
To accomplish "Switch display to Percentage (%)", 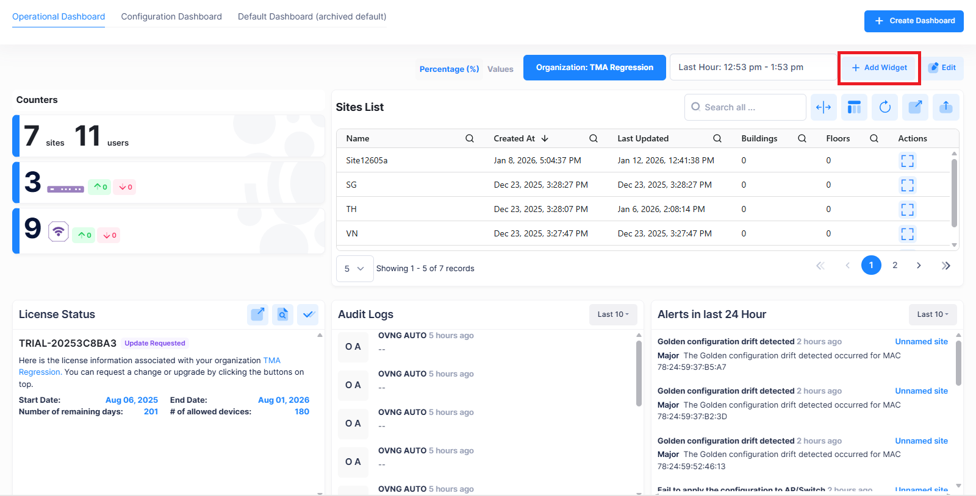I will click(x=449, y=69).
